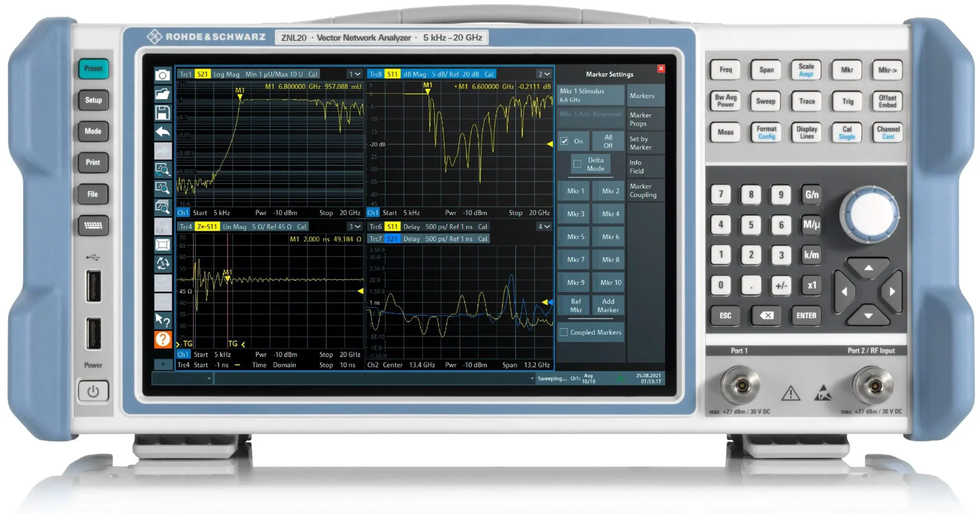Open the on-screen keyboard icon on the bezel

click(x=93, y=226)
